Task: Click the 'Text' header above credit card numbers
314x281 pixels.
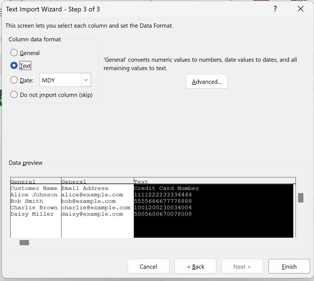Action: tap(141, 182)
